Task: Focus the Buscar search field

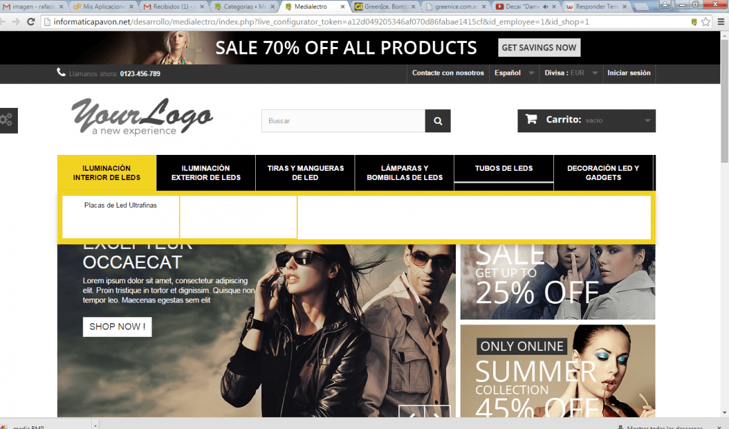Action: (x=343, y=120)
